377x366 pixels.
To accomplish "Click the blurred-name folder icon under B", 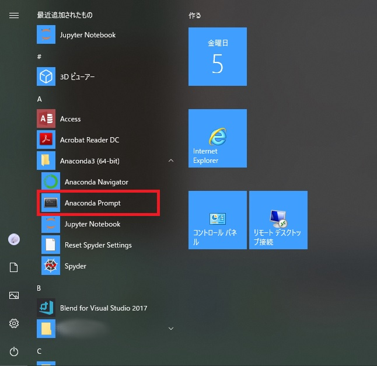I will point(46,329).
